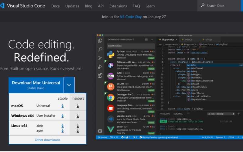The height and width of the screenshot is (152, 243).
Task: Click Python extension logo
Action: [111, 54]
